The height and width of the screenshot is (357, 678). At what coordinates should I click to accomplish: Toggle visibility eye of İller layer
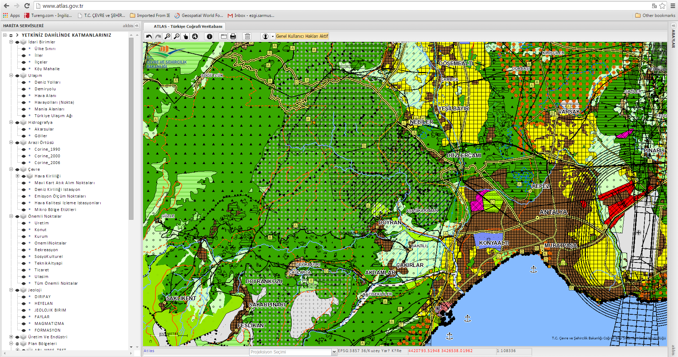(x=24, y=56)
